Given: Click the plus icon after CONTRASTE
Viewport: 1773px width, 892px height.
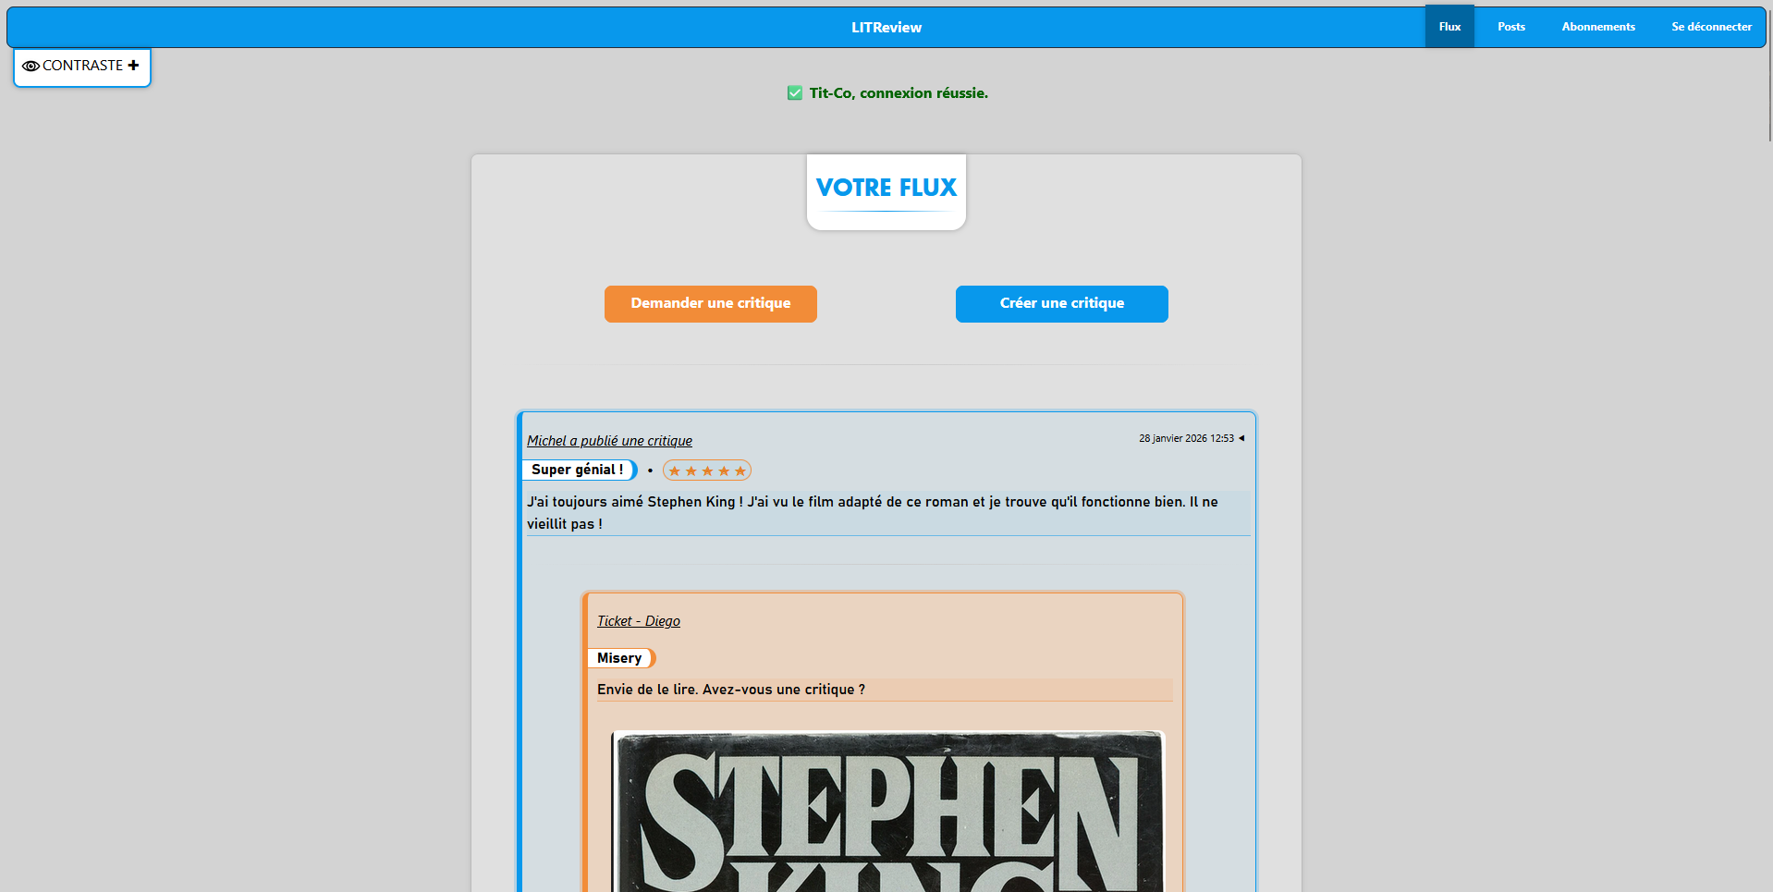Looking at the screenshot, I should [x=134, y=66].
